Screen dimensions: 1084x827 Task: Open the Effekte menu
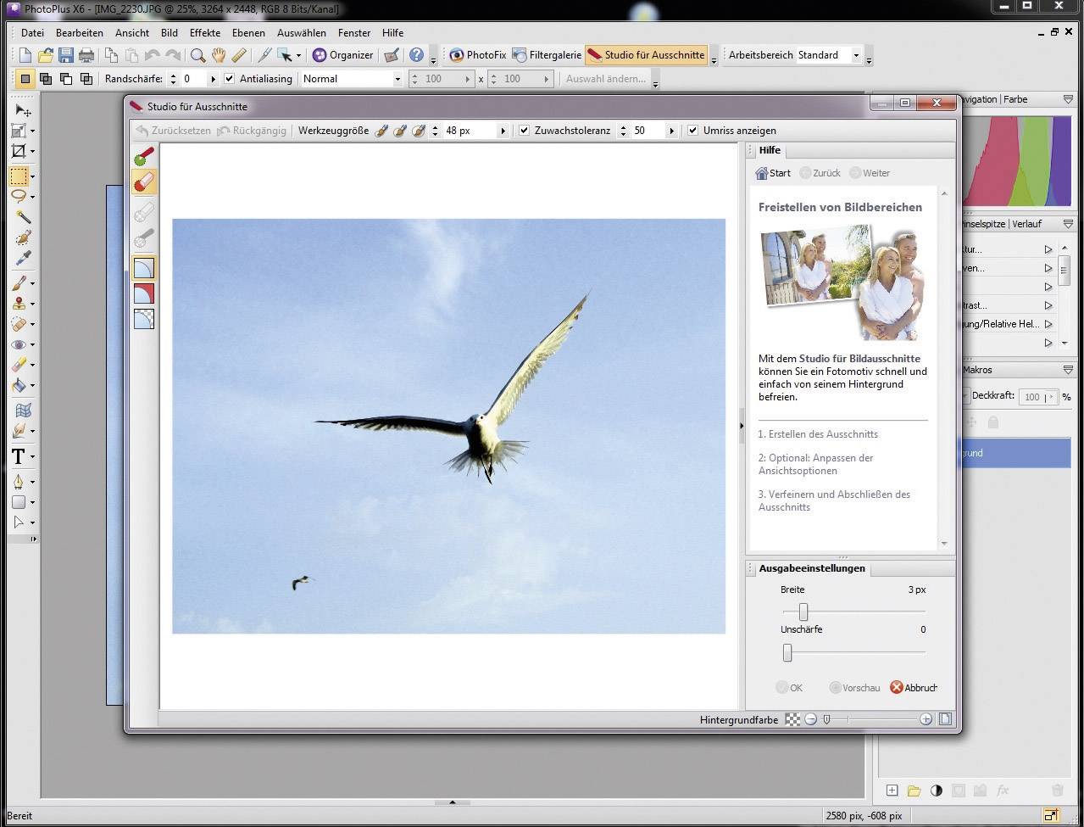click(205, 33)
